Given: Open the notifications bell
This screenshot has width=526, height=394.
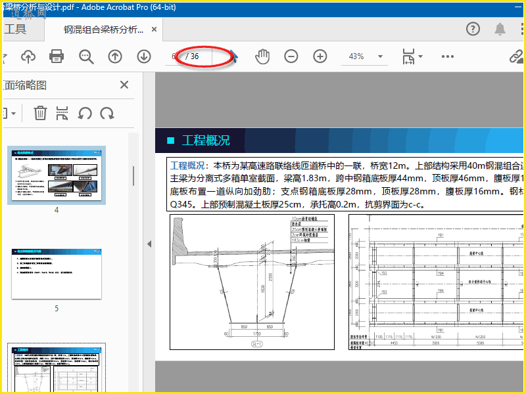Looking at the screenshot, I should pos(500,29).
